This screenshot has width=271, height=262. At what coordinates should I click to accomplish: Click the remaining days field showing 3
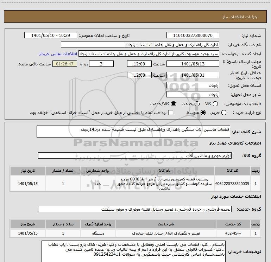pyautogui.click(x=101, y=64)
